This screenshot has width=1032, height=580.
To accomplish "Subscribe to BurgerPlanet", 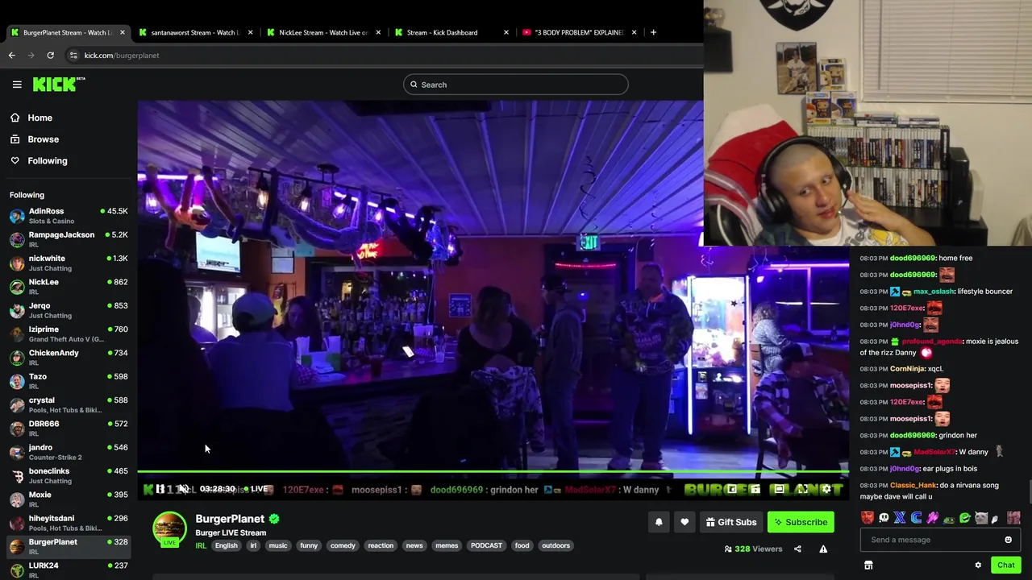I will [801, 522].
